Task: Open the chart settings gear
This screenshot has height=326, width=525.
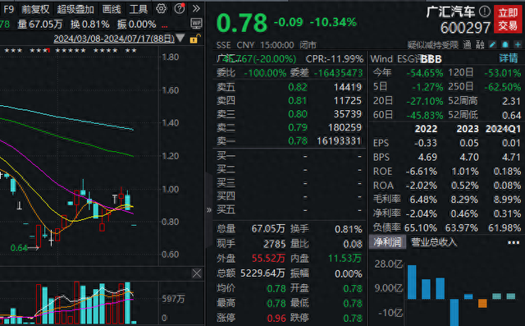Action: (161, 9)
